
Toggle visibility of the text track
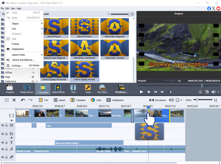click(2, 142)
